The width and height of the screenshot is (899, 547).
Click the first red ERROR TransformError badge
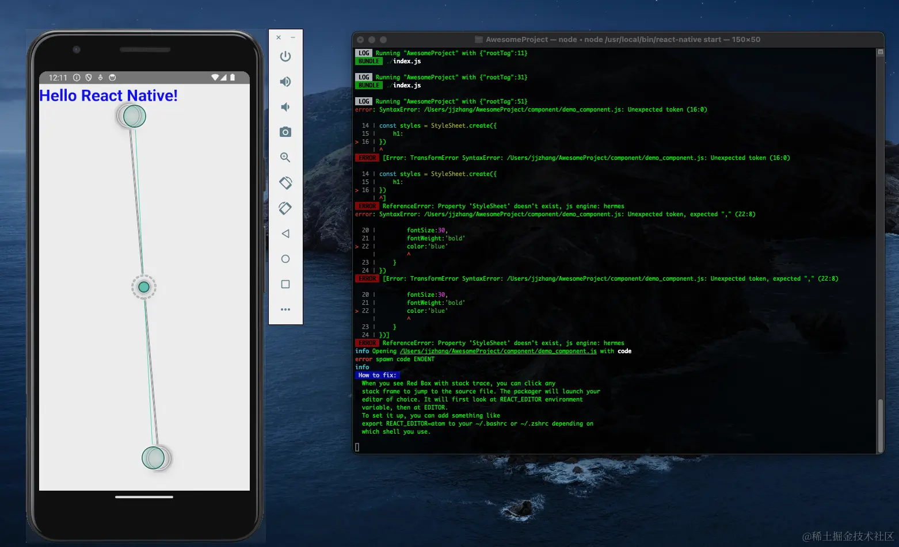[367, 158]
